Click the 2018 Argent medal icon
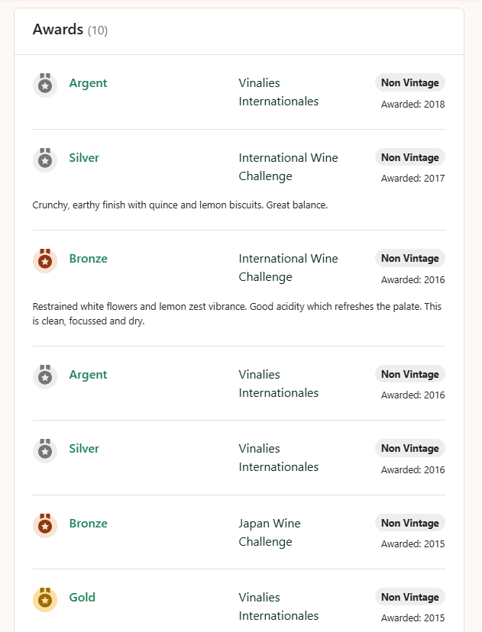This screenshot has height=632, width=482. [x=45, y=84]
